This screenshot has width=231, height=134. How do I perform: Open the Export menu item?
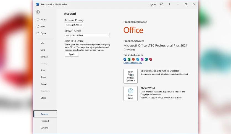coord(44,84)
